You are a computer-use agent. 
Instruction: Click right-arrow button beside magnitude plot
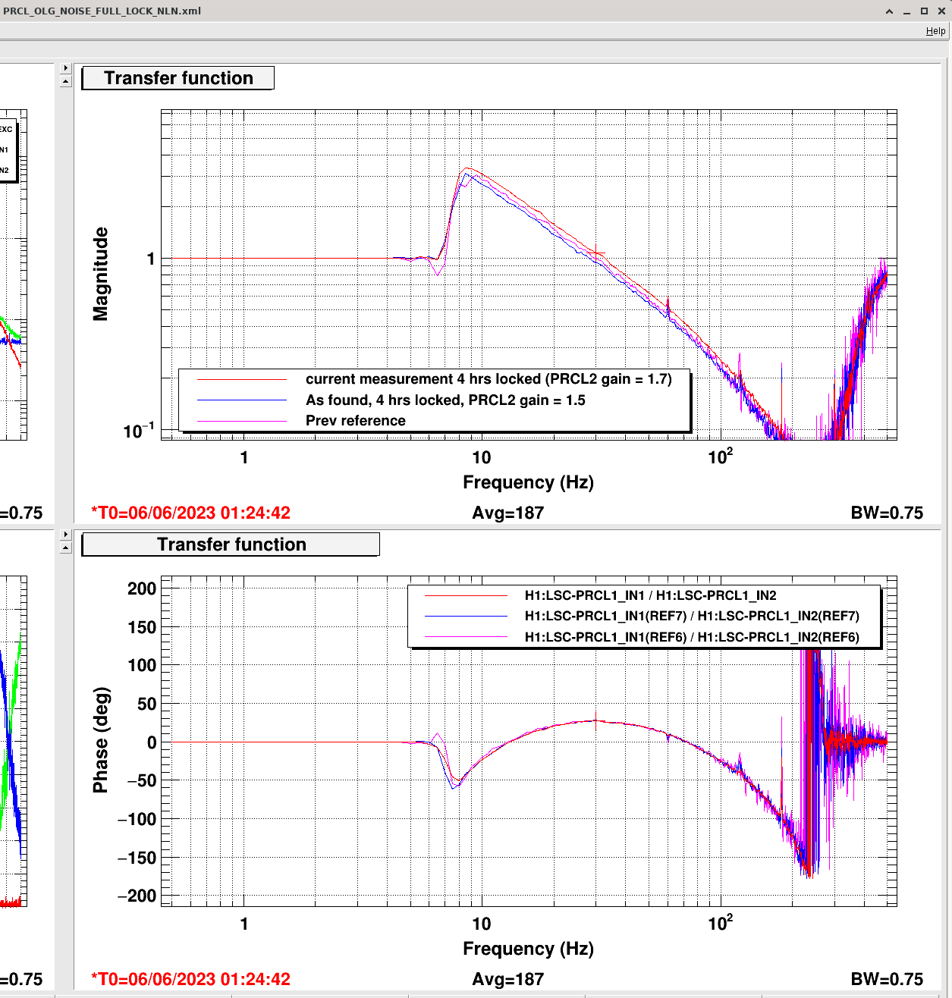coord(65,68)
